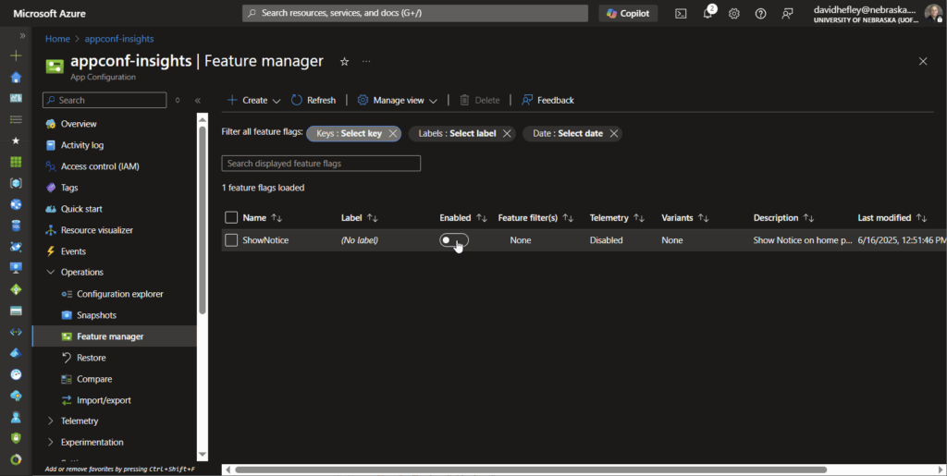Screen dimensions: 947x476
Task: Click the Feedback button
Action: tap(547, 100)
